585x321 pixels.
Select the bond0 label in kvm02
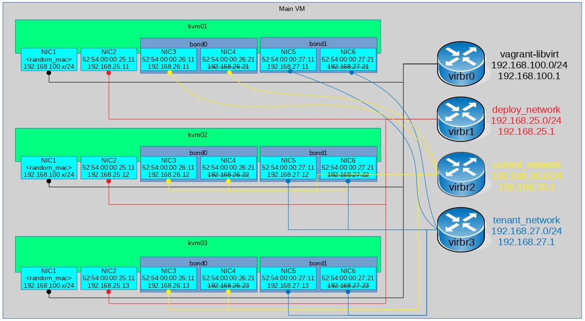[198, 152]
